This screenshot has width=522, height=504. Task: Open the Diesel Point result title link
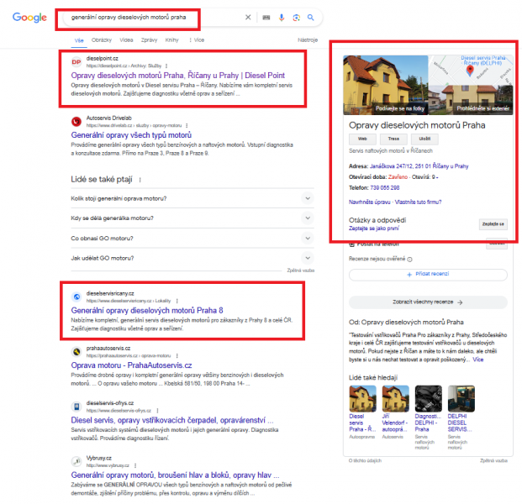click(x=177, y=76)
